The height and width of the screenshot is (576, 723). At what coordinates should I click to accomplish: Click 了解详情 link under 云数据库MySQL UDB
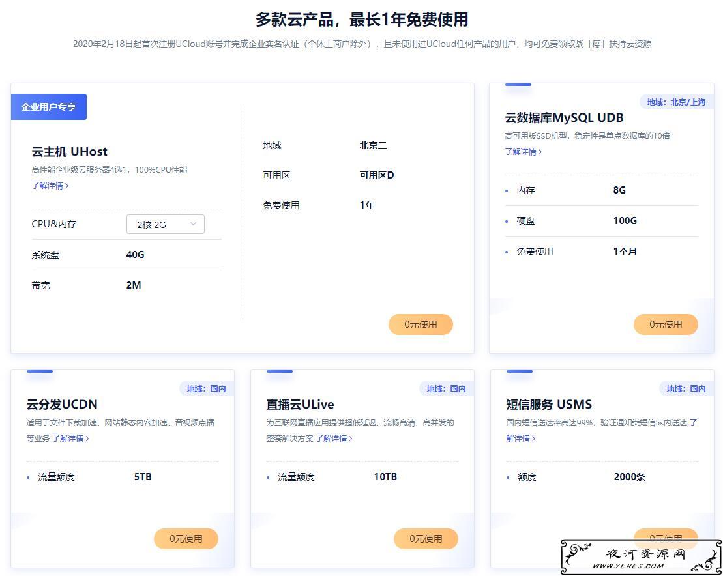click(524, 152)
